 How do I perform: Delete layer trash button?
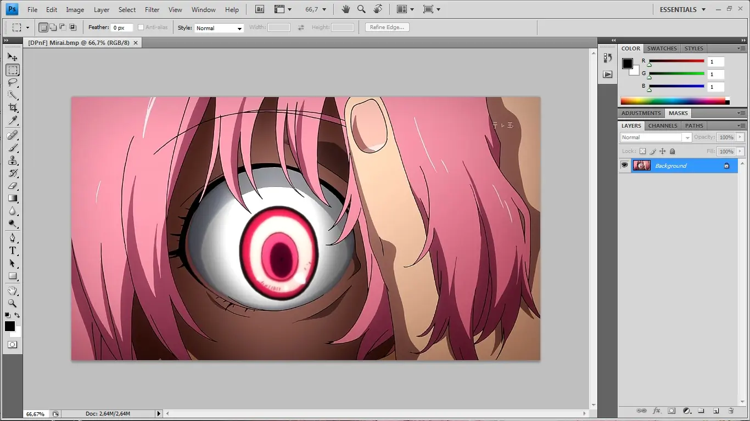(x=730, y=411)
